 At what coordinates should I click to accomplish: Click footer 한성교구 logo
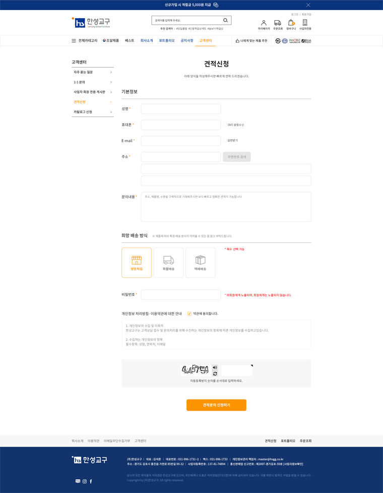coord(90,460)
